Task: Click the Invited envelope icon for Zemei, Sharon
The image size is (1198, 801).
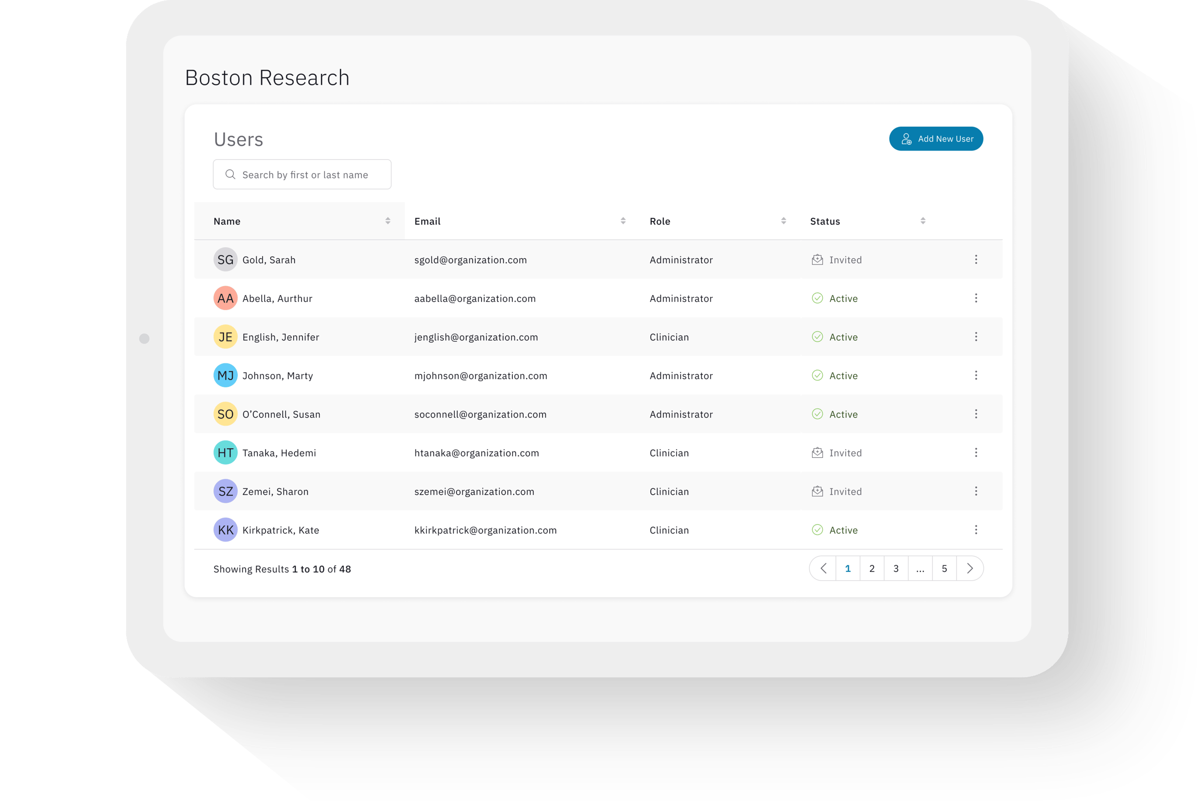Action: coord(817,491)
